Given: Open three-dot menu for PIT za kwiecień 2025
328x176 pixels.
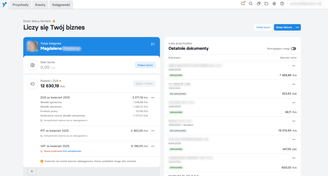Looking at the screenshot, I should (153, 131).
